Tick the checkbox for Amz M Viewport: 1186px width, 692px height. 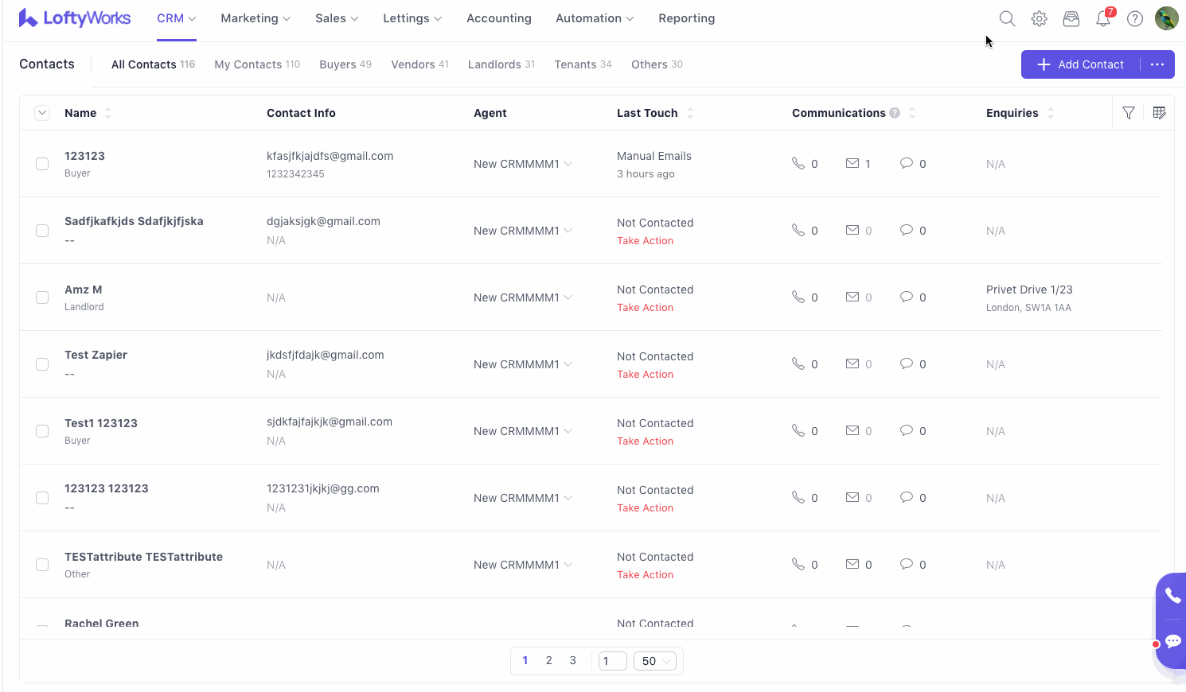(x=42, y=297)
